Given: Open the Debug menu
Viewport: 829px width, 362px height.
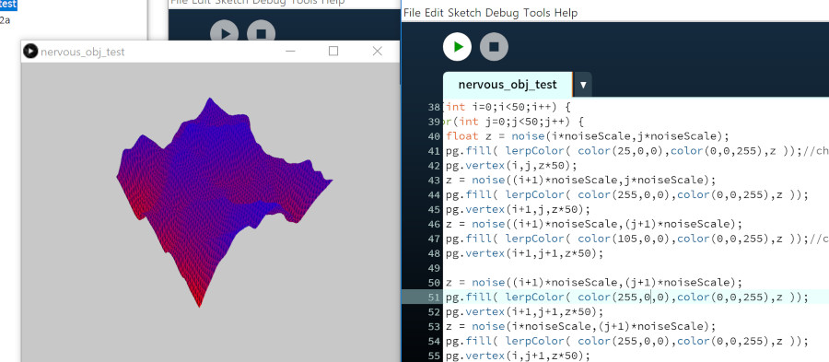Looking at the screenshot, I should tap(502, 13).
